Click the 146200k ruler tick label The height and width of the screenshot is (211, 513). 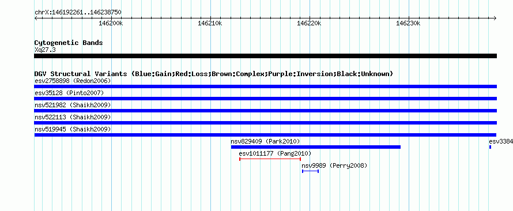(111, 23)
